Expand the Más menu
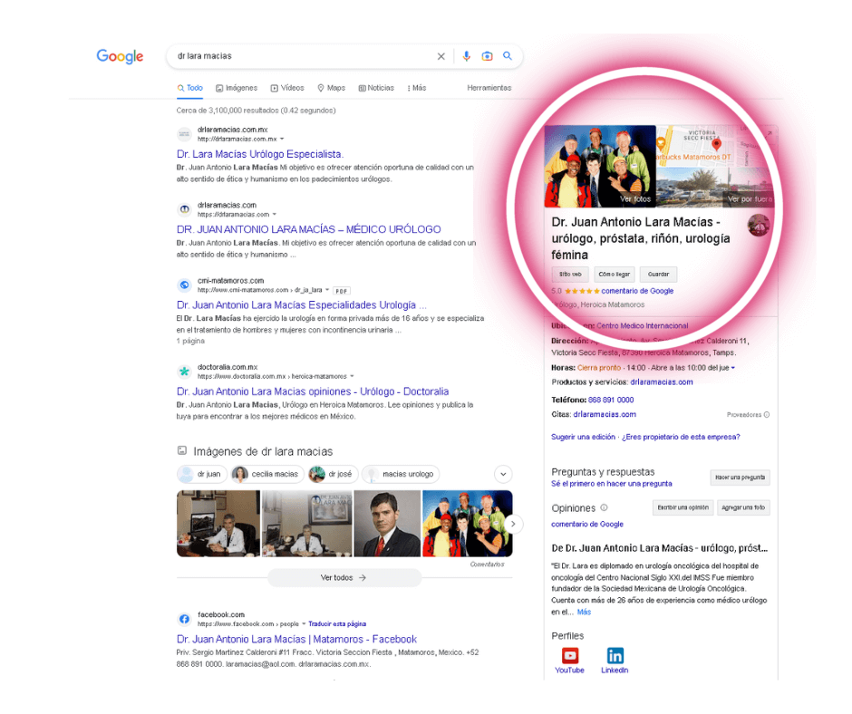Viewport: 852px width, 714px height. click(x=417, y=88)
